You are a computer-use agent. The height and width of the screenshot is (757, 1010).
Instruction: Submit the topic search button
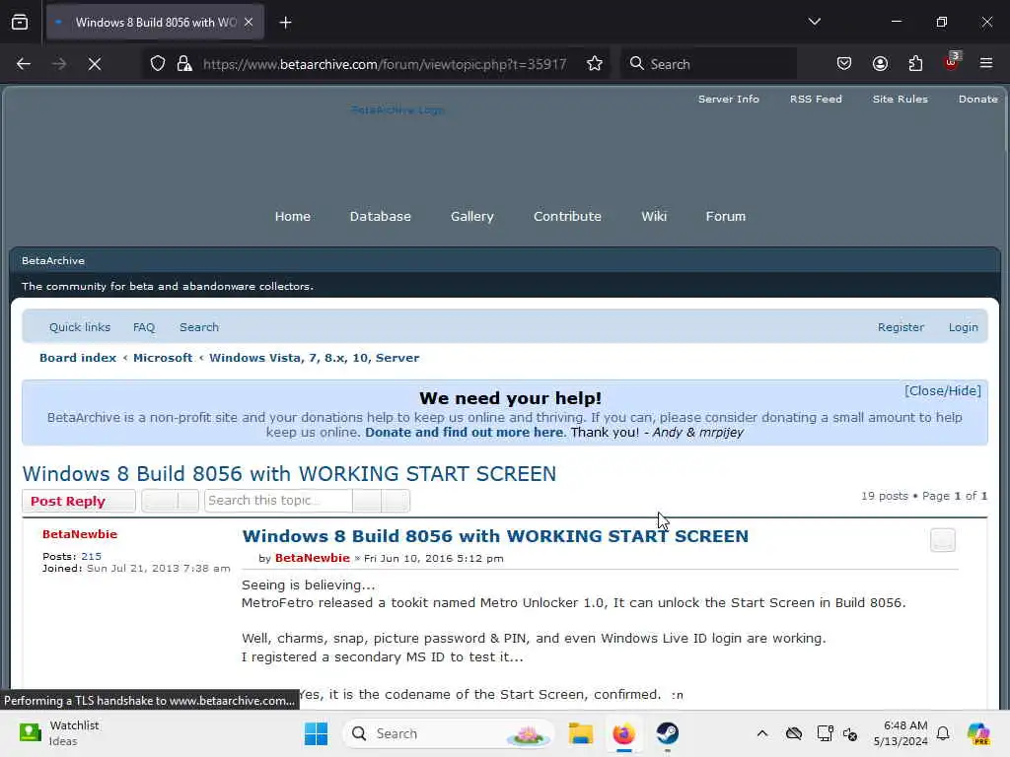click(367, 501)
